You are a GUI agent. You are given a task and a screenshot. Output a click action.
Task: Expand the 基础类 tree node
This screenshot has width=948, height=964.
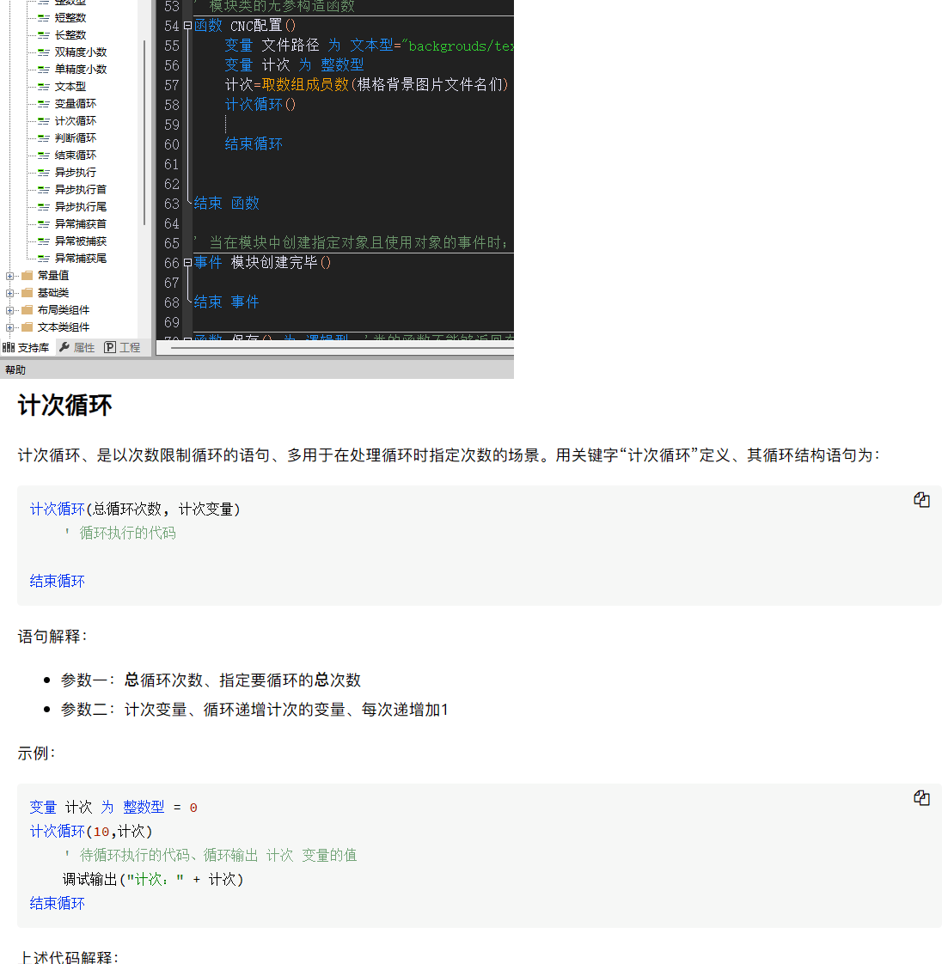coord(10,293)
